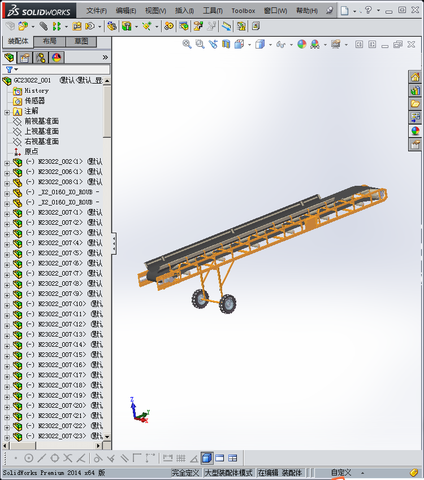The width and height of the screenshot is (424, 480).
Task: Click the Mate paperclip tool
Action: (x=44, y=27)
